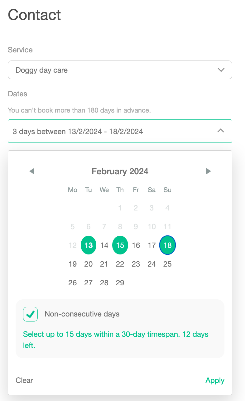Go to the previous month arrow
Image resolution: width=245 pixels, height=401 pixels.
(x=31, y=171)
